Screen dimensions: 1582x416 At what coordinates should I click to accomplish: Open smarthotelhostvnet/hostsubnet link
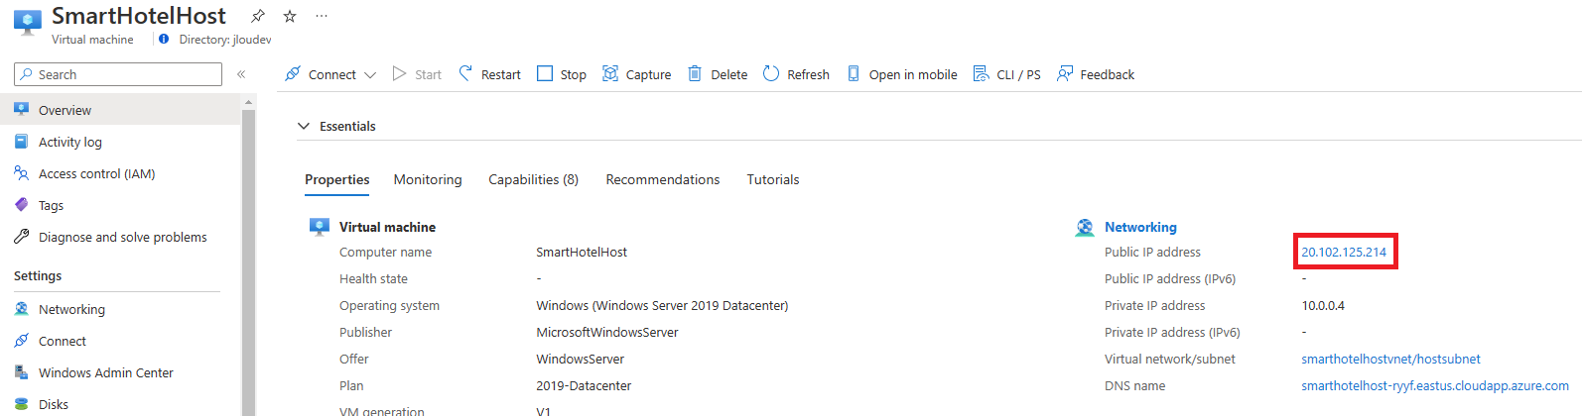[1390, 359]
